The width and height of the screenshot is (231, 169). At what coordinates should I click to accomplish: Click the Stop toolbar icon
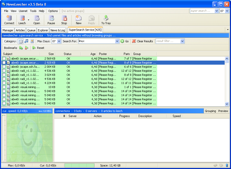click(x=64, y=18)
